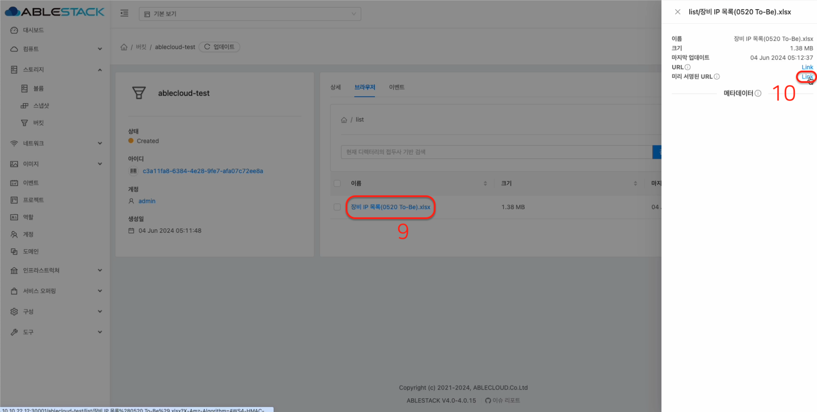817x412 pixels.
Task: Toggle the sidebar collapse hamburger icon
Action: coord(124,14)
